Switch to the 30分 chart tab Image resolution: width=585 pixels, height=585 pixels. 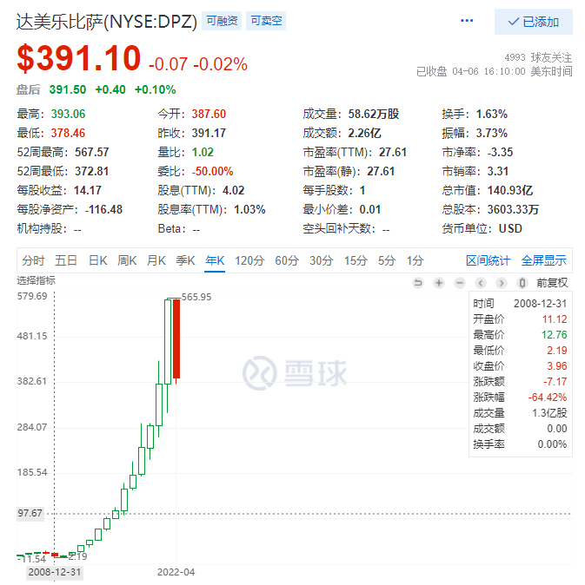point(322,260)
